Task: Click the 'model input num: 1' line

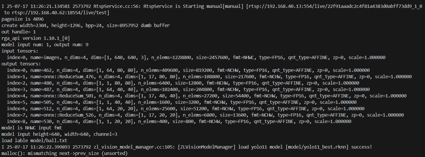Action: point(45,45)
